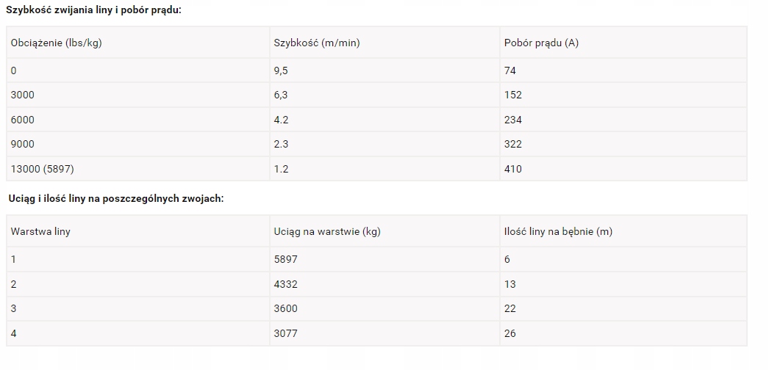Click the 3600 pull value
The width and height of the screenshot is (769, 370).
pyautogui.click(x=285, y=308)
